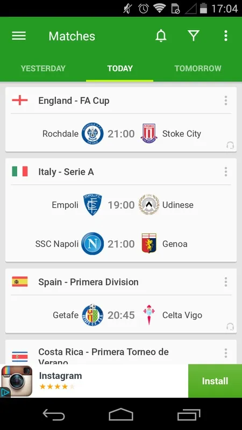Open Spain Primera Division options menu
242x430 pixels.
(225, 282)
